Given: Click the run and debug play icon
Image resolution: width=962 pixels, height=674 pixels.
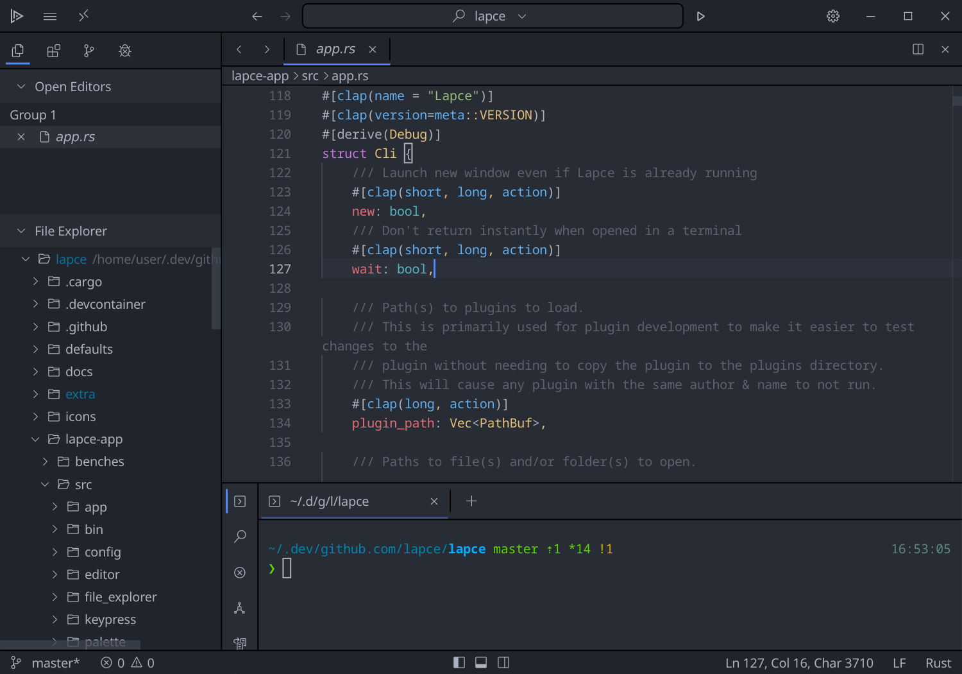Looking at the screenshot, I should pyautogui.click(x=700, y=16).
